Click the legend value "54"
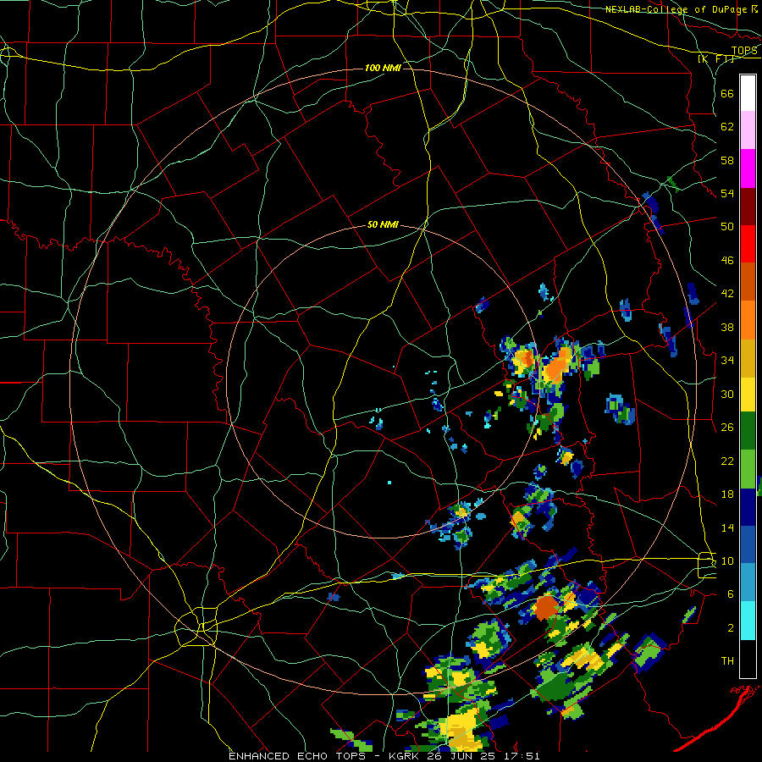Image resolution: width=762 pixels, height=762 pixels. click(x=727, y=193)
